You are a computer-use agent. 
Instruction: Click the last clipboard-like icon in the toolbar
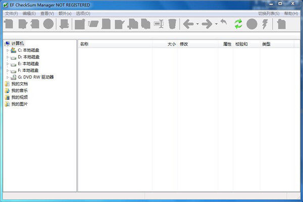pos(281,24)
